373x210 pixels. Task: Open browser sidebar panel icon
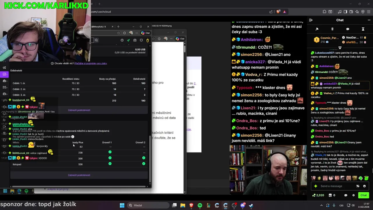pos(345,12)
